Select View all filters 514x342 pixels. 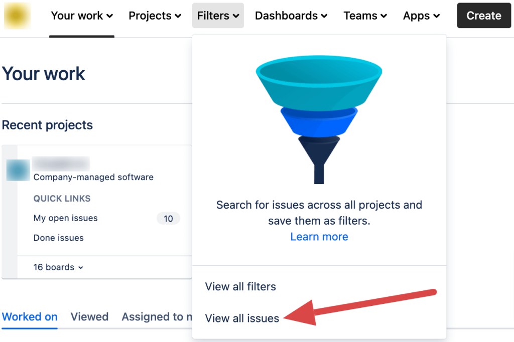click(240, 287)
